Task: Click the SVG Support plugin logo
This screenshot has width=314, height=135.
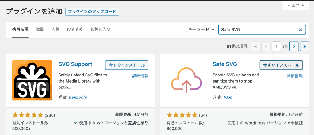Action: click(x=32, y=80)
